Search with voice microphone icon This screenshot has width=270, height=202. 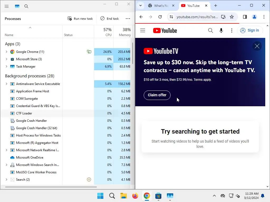tap(221, 31)
